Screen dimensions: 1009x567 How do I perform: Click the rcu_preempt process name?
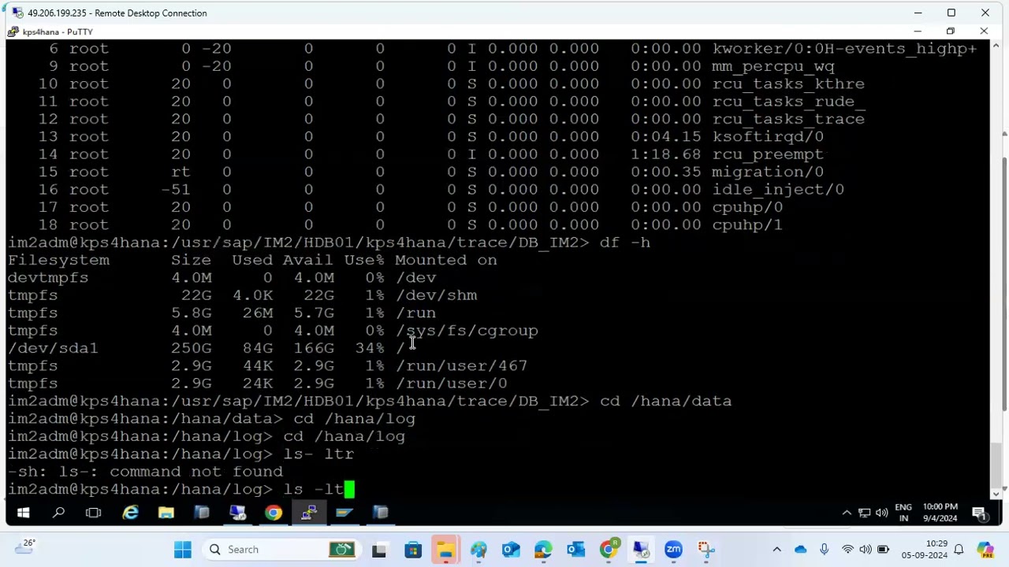point(768,154)
